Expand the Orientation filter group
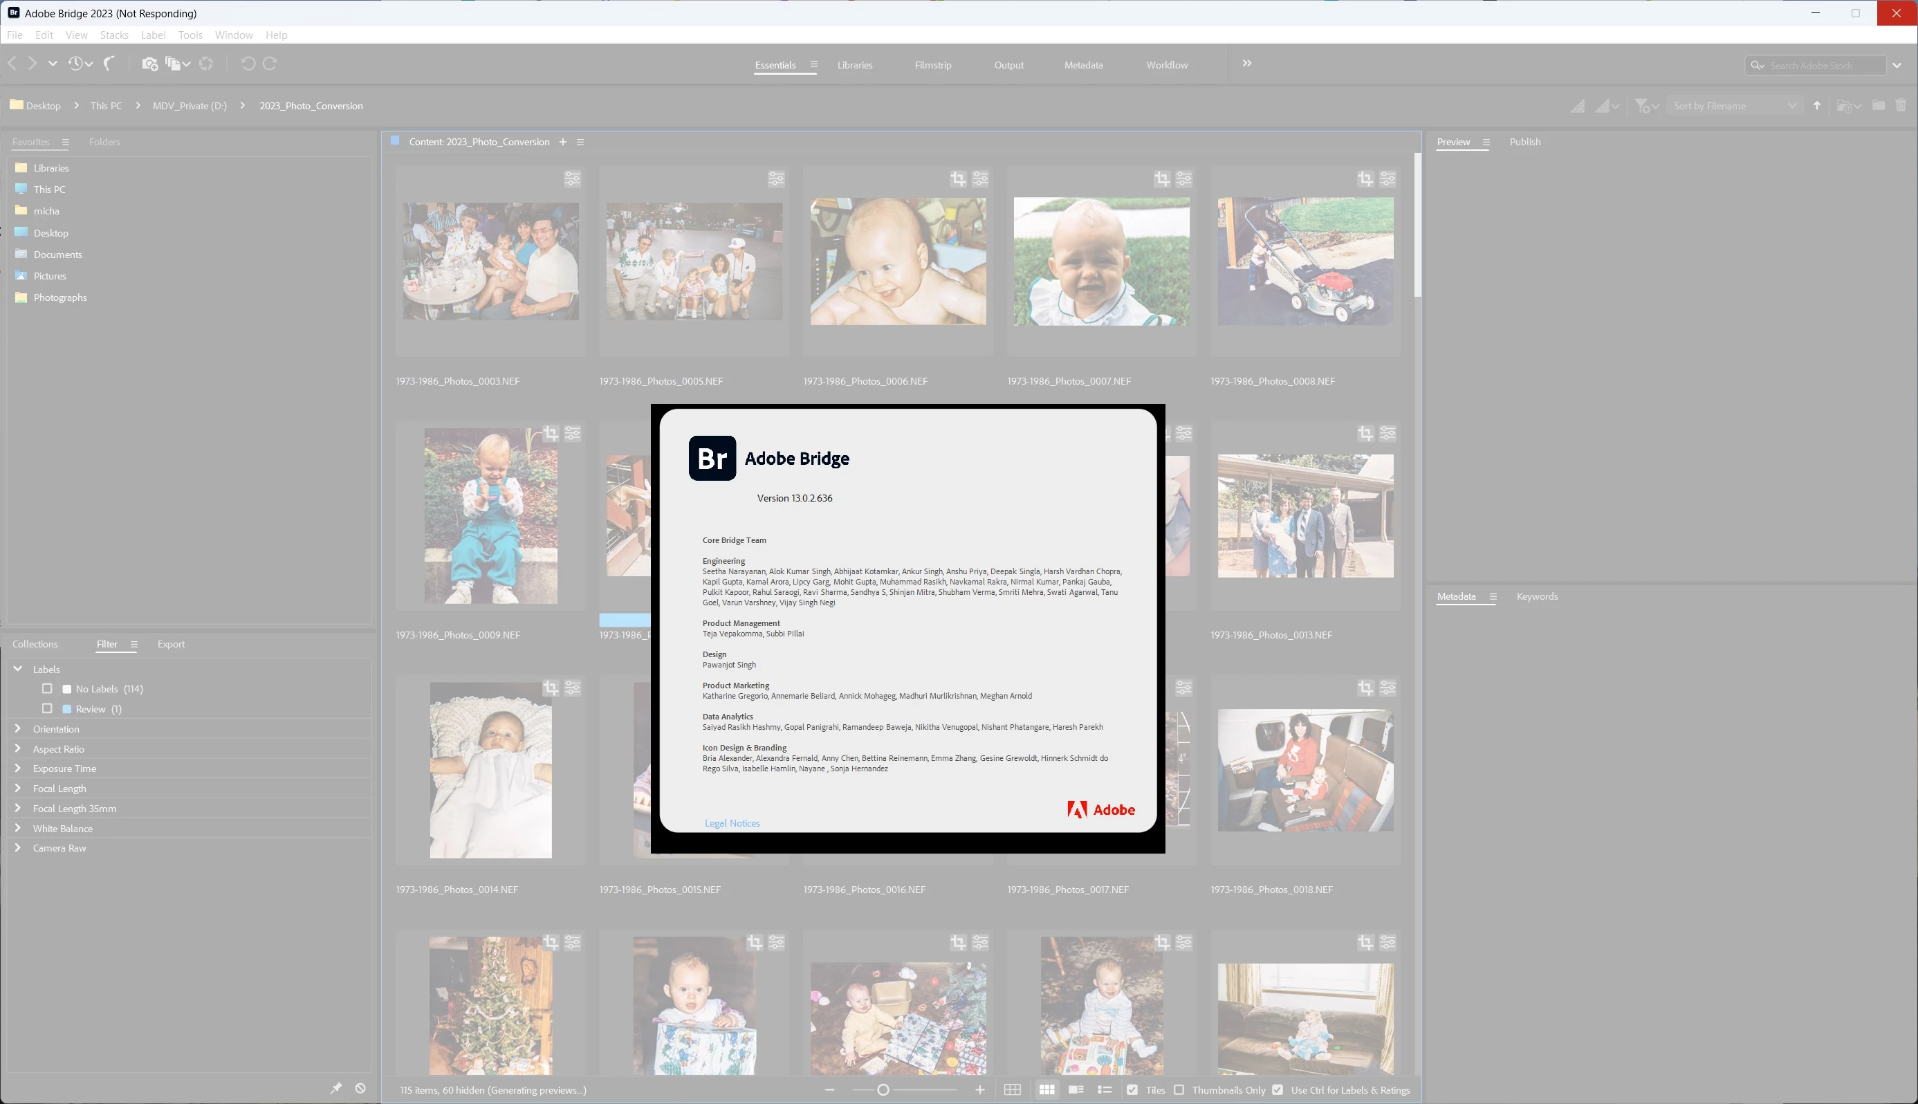Viewport: 1918px width, 1104px height. (17, 728)
